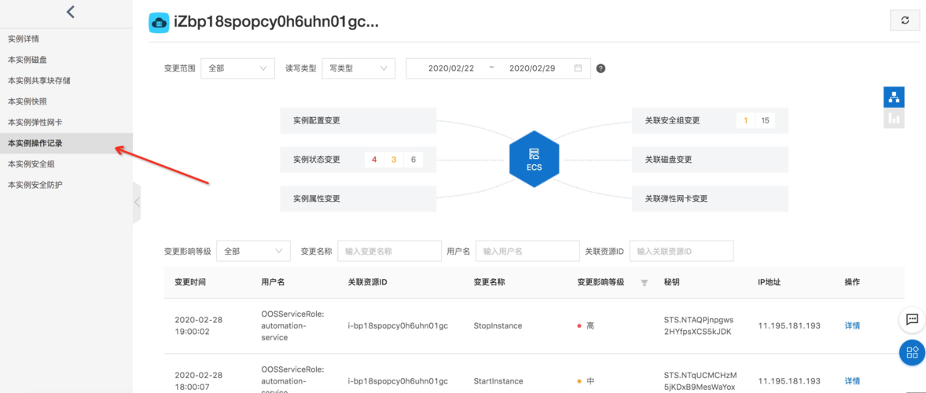Focus the 变更名称 input field

point(389,251)
